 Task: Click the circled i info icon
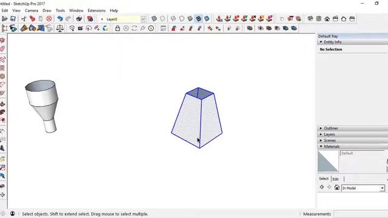click(x=151, y=28)
